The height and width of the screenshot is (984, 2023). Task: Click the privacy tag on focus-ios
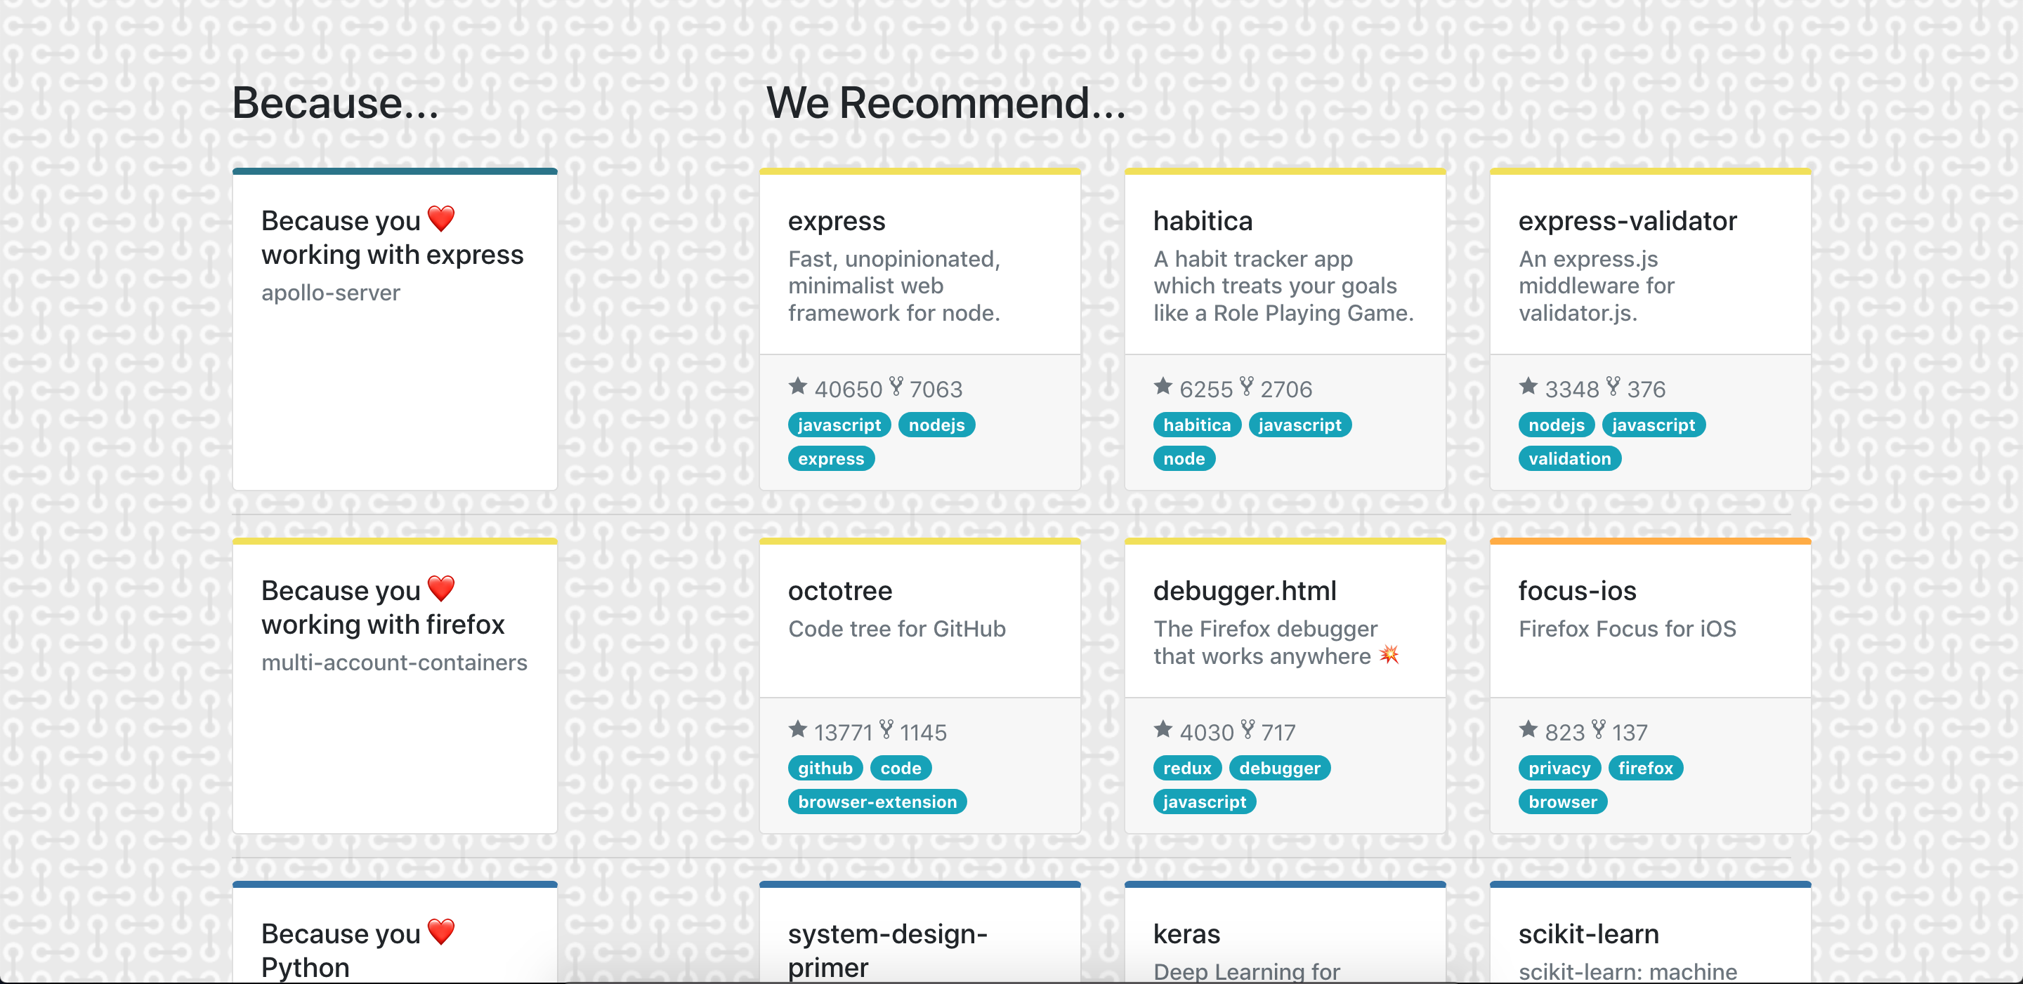point(1559,769)
